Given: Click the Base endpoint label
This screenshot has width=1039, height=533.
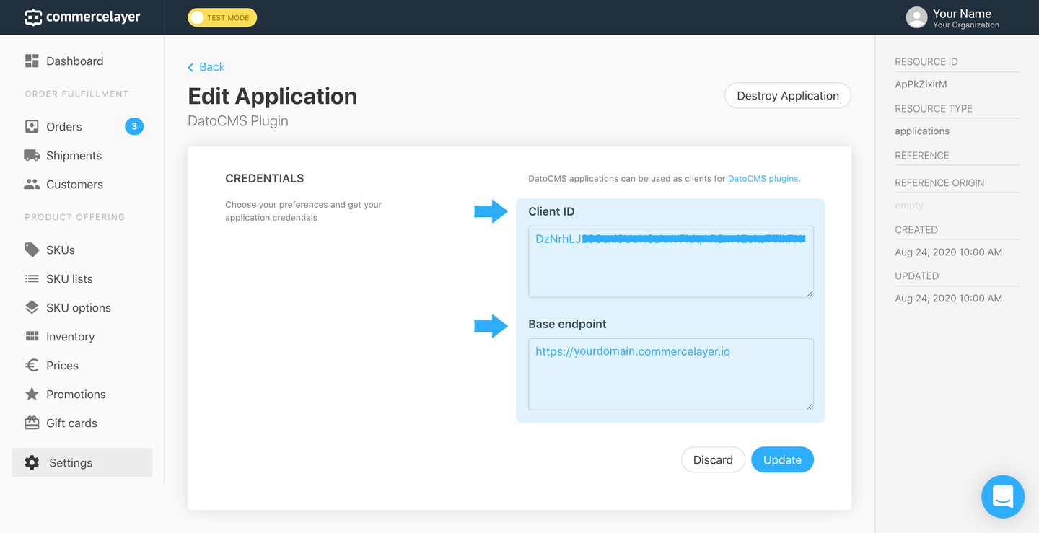Looking at the screenshot, I should pos(567,324).
